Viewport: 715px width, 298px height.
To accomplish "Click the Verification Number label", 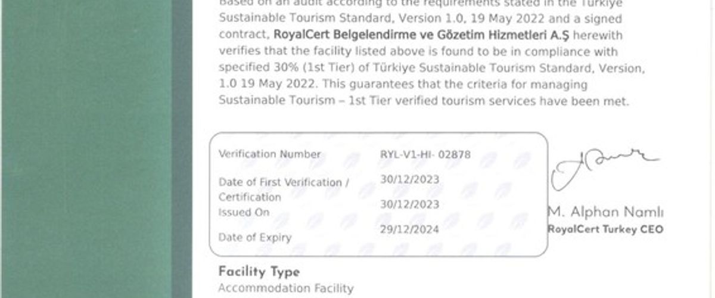I will (269, 154).
